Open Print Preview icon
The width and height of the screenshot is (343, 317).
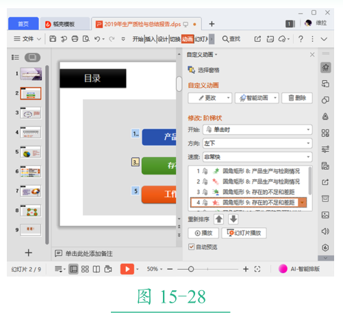(86, 39)
